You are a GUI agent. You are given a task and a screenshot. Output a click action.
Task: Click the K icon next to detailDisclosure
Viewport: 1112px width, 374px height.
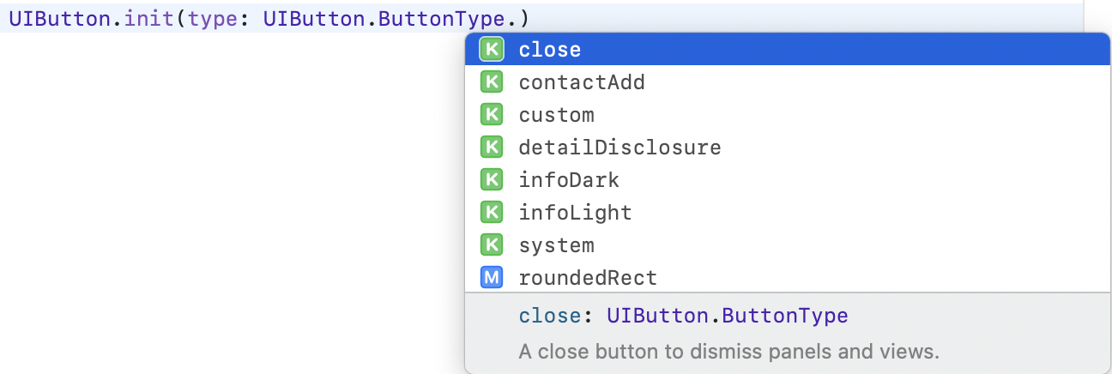pos(491,148)
